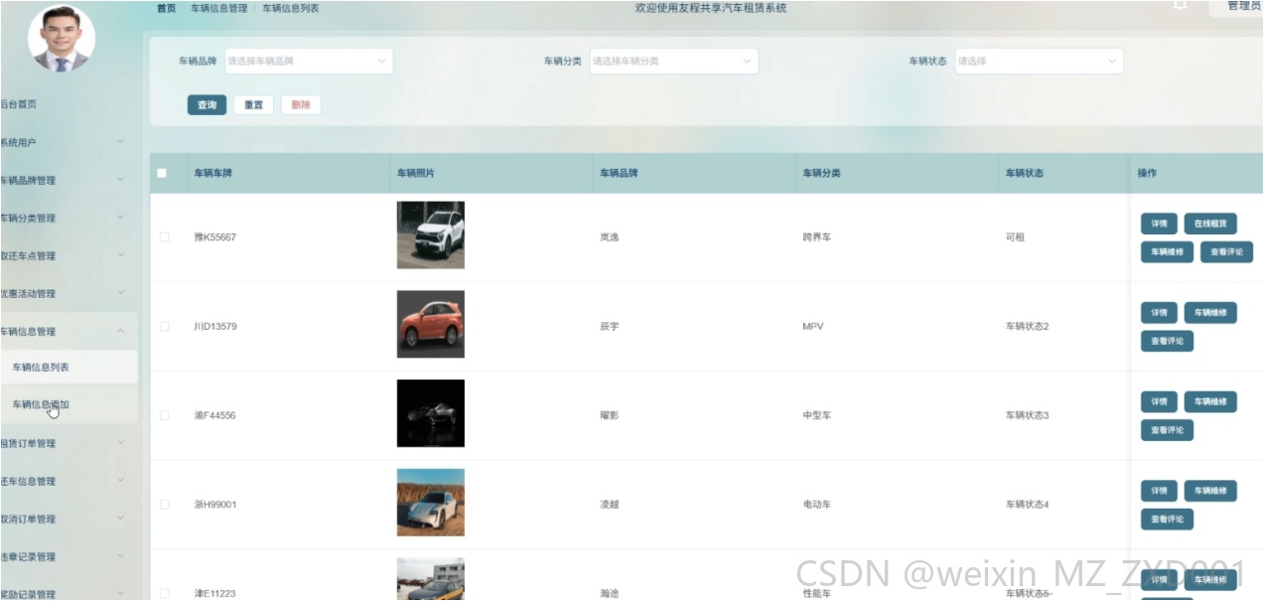Screen dimensions: 1264x601
Task: Click category cell MPV
Action: click(x=813, y=327)
